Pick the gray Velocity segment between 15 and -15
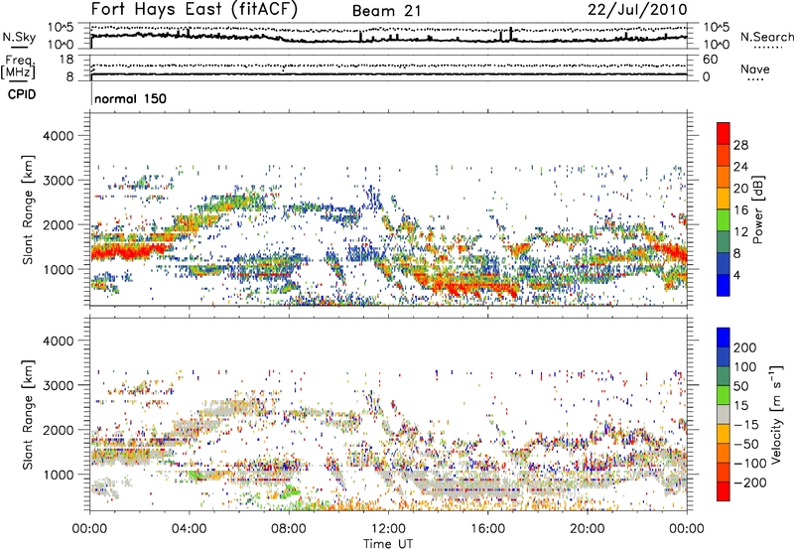 [x=724, y=414]
